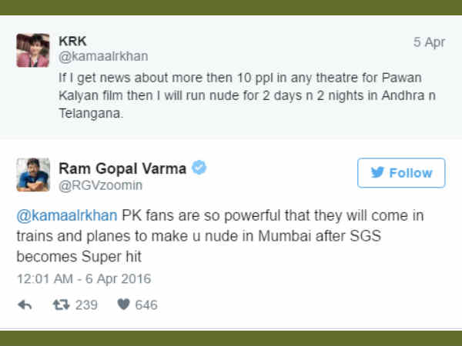The image size is (462, 346).
Task: Click the 646 likes count
Action: [146, 304]
